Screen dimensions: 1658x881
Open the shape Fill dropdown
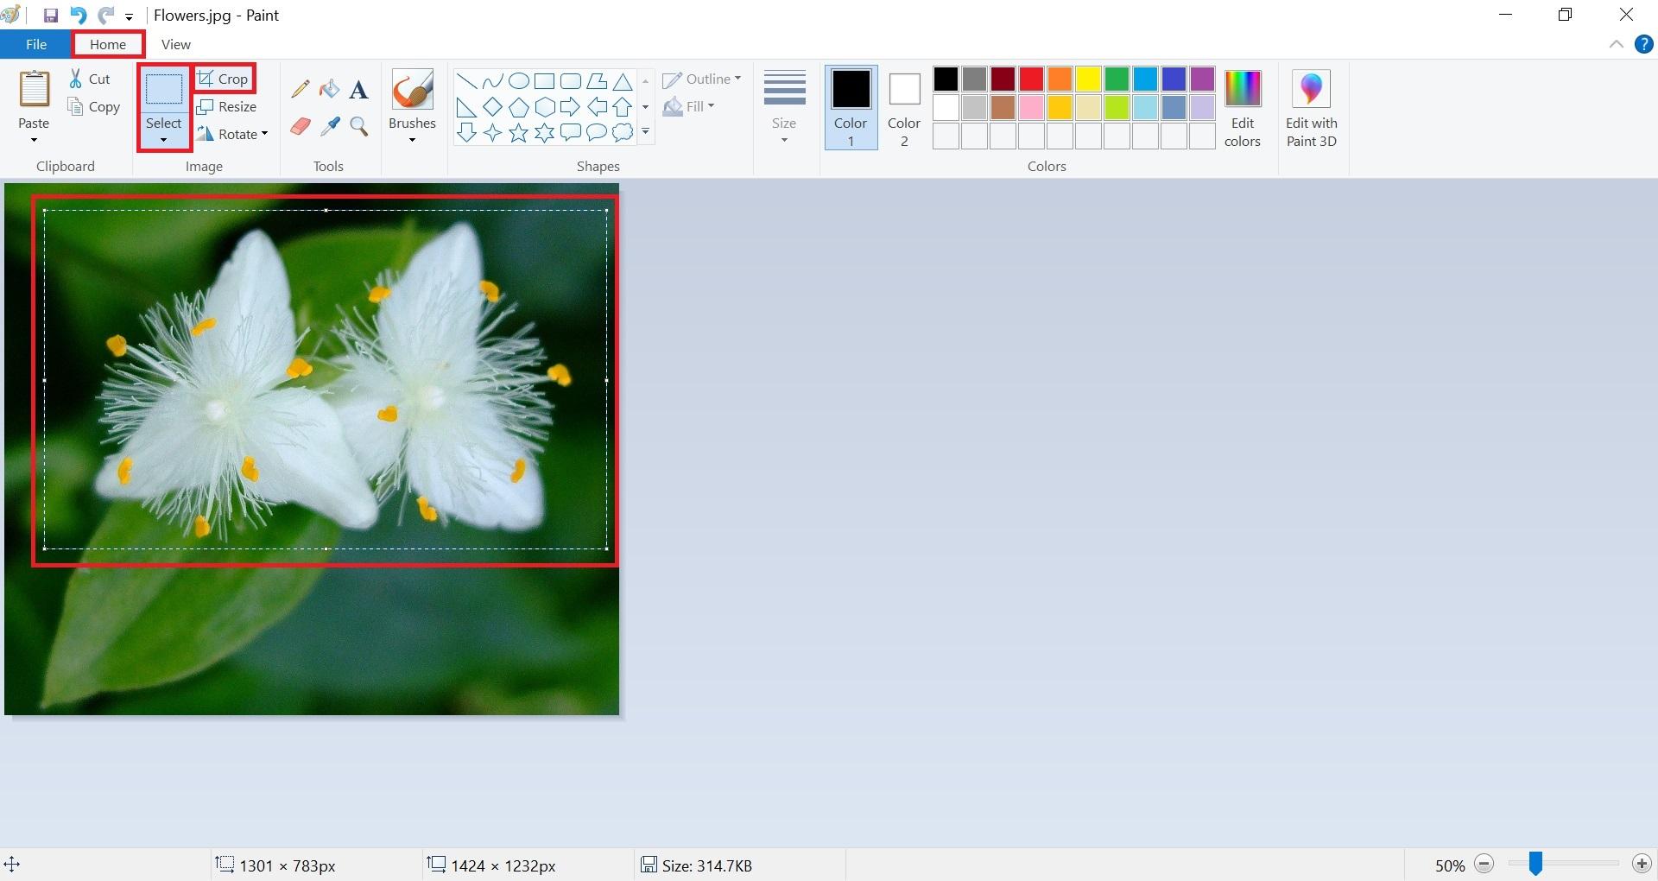tap(688, 106)
